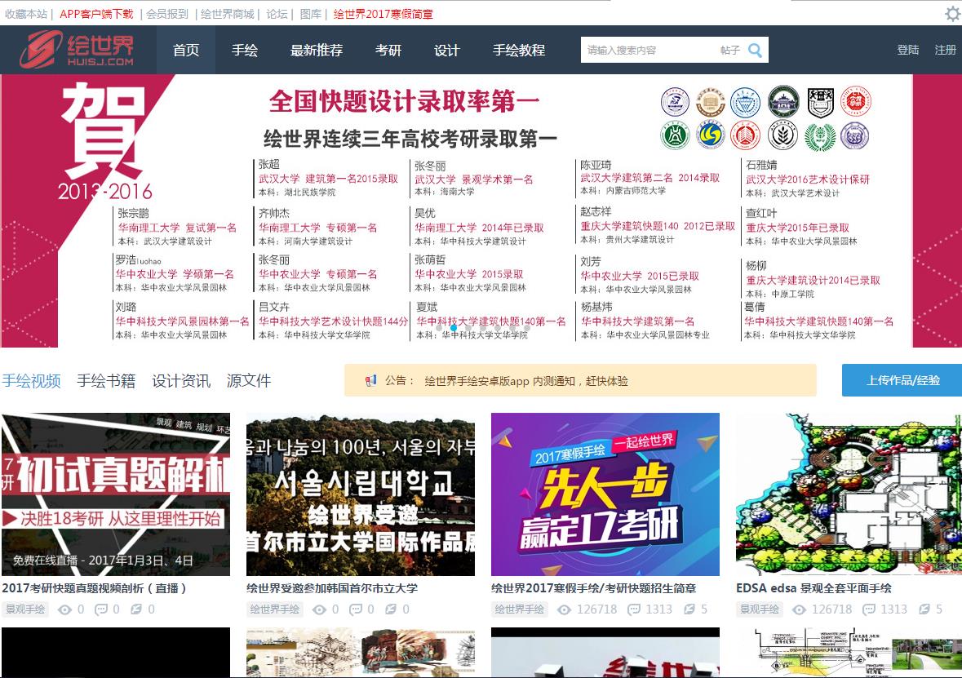Click comment icon under 寒假手绘/考研快题招生简章 card
The image size is (962, 678).
634,609
